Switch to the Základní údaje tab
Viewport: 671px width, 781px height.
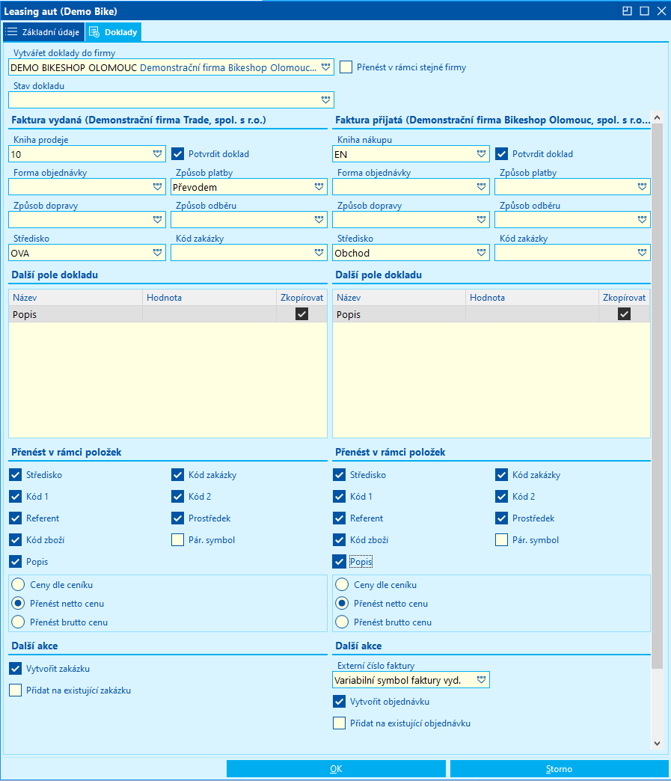click(x=43, y=32)
